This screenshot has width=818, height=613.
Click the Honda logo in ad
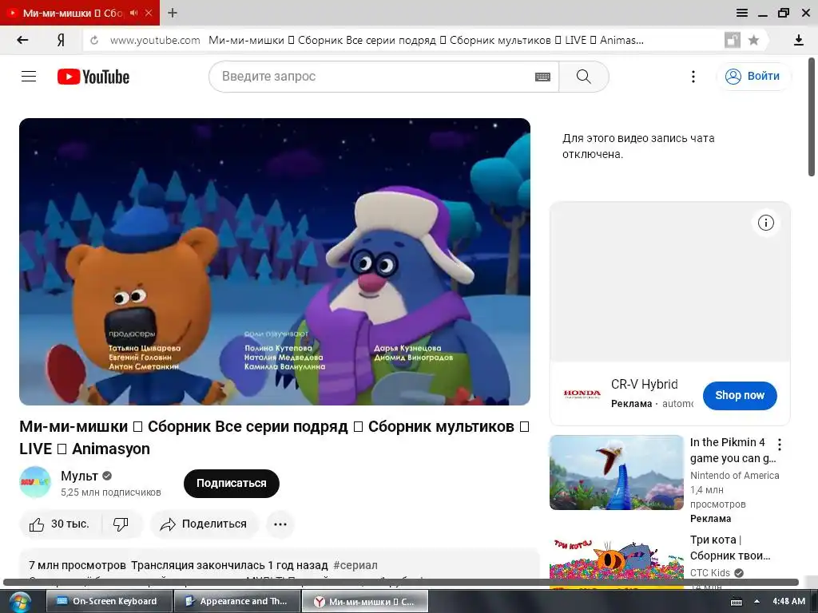click(582, 394)
